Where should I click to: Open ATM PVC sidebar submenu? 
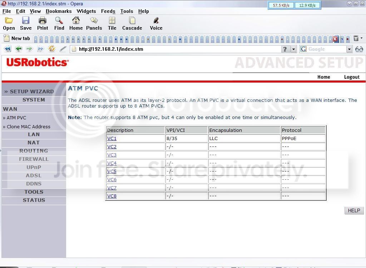pyautogui.click(x=14, y=118)
